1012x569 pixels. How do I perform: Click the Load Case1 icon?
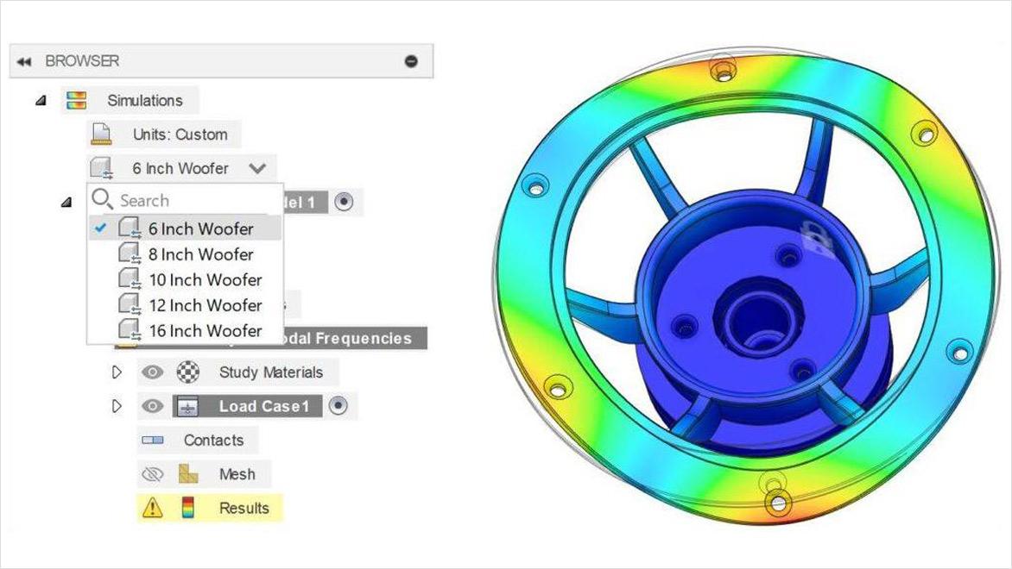pos(187,406)
